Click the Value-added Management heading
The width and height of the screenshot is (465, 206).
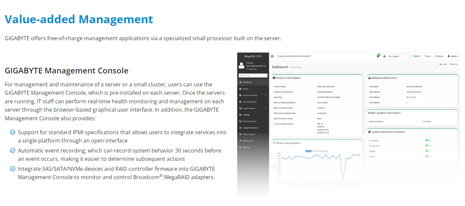pyautogui.click(x=79, y=19)
